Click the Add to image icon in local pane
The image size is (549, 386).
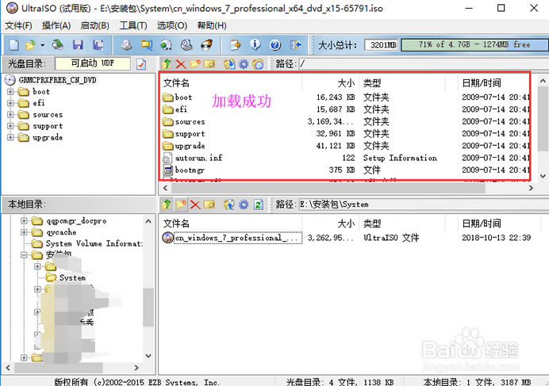coord(229,204)
